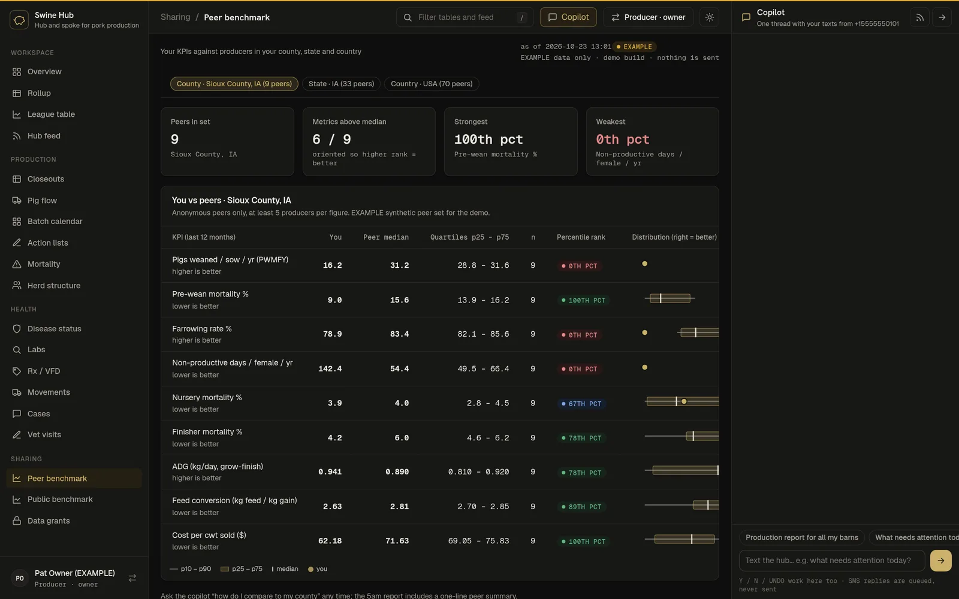Click the switch-role arrows icon beside Pat Owner
The width and height of the screenshot is (959, 599).
pyautogui.click(x=132, y=578)
